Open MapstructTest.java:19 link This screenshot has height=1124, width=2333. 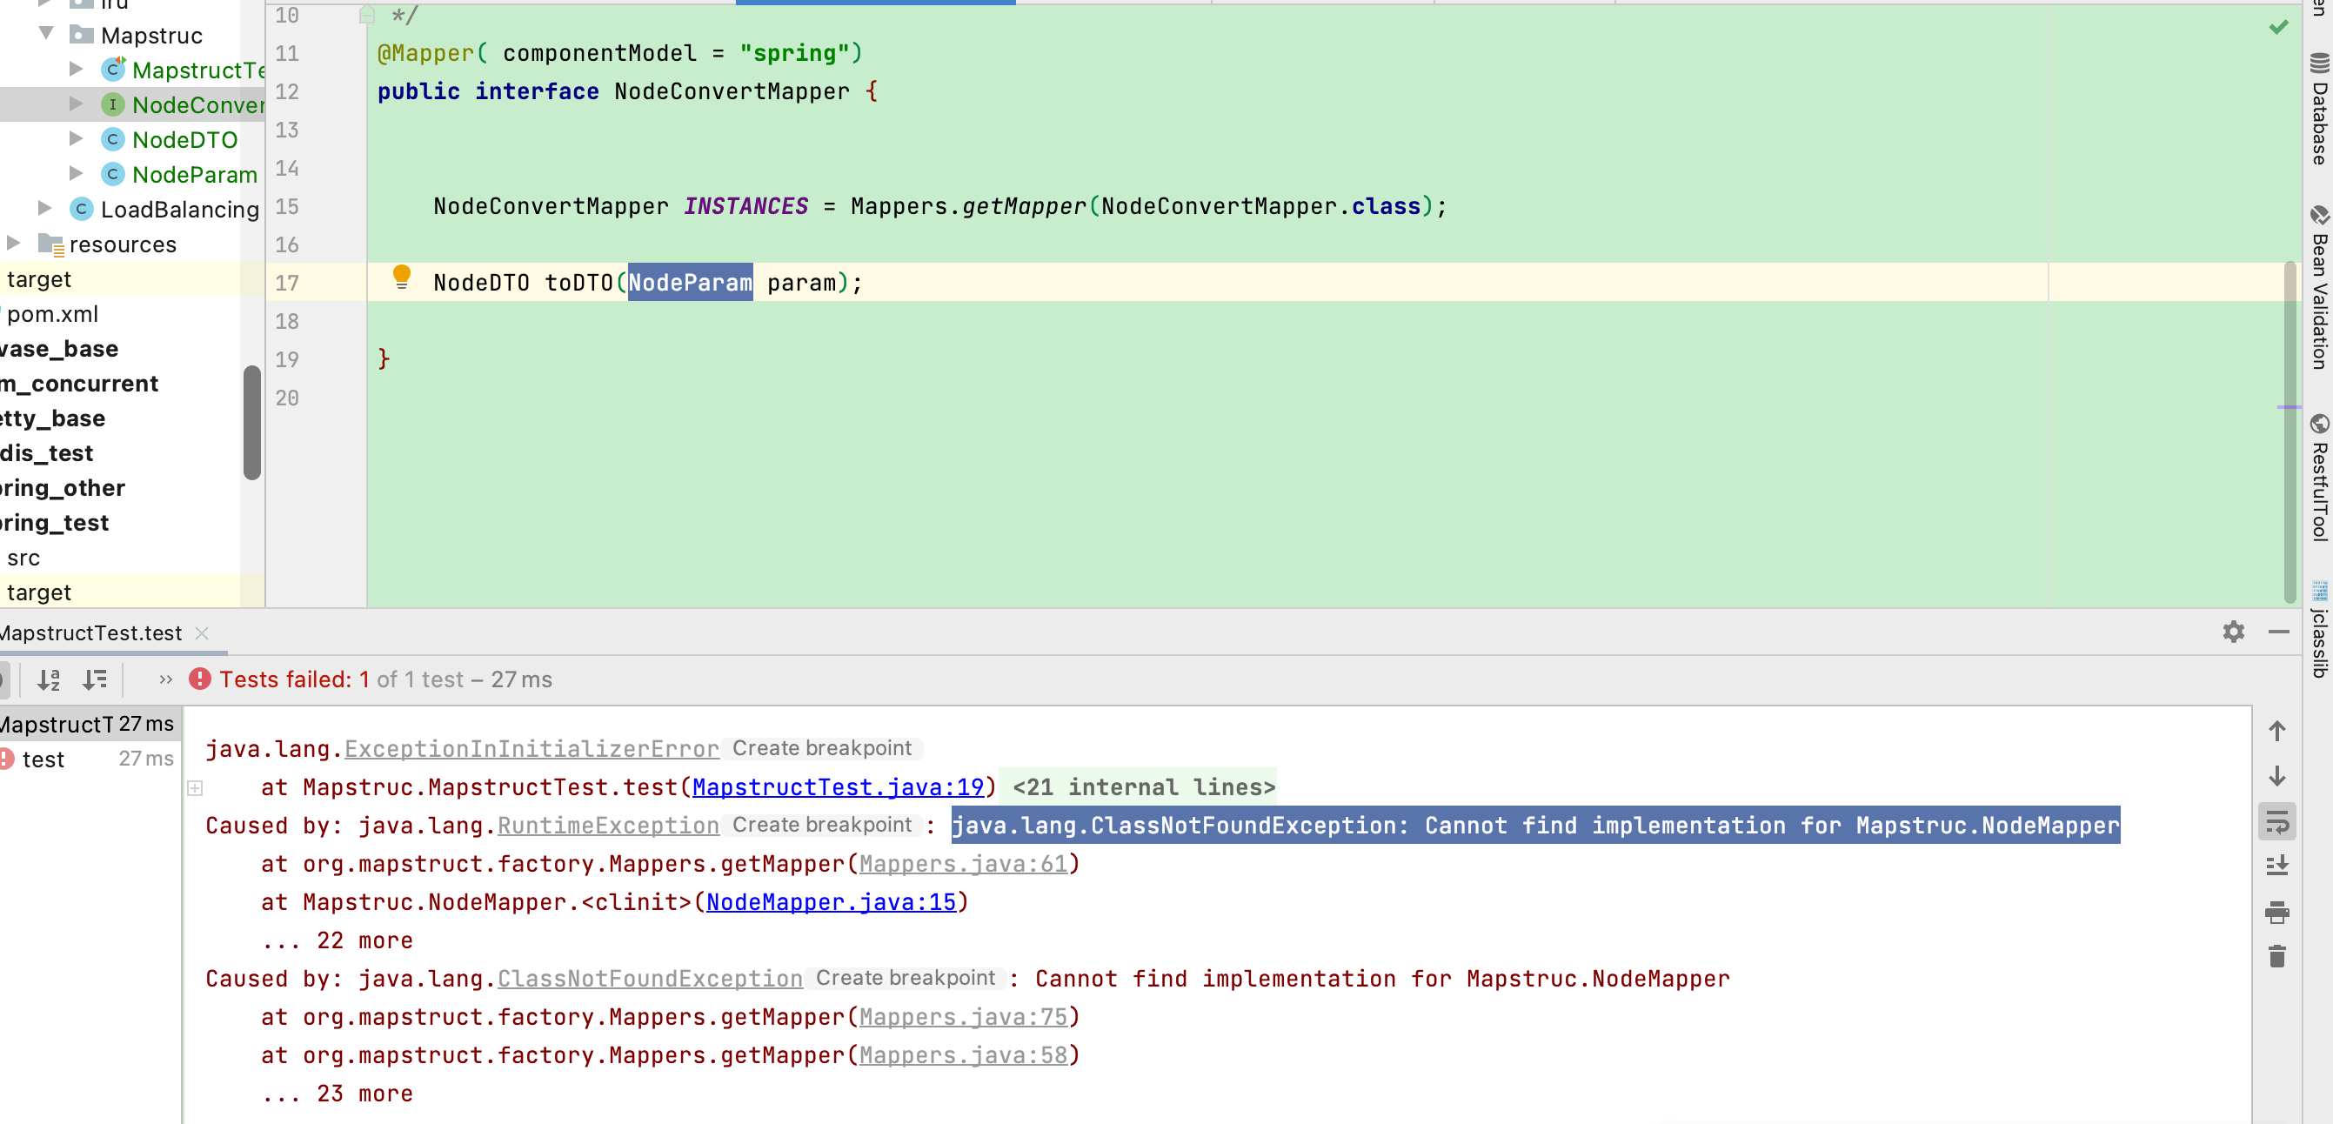click(x=837, y=787)
